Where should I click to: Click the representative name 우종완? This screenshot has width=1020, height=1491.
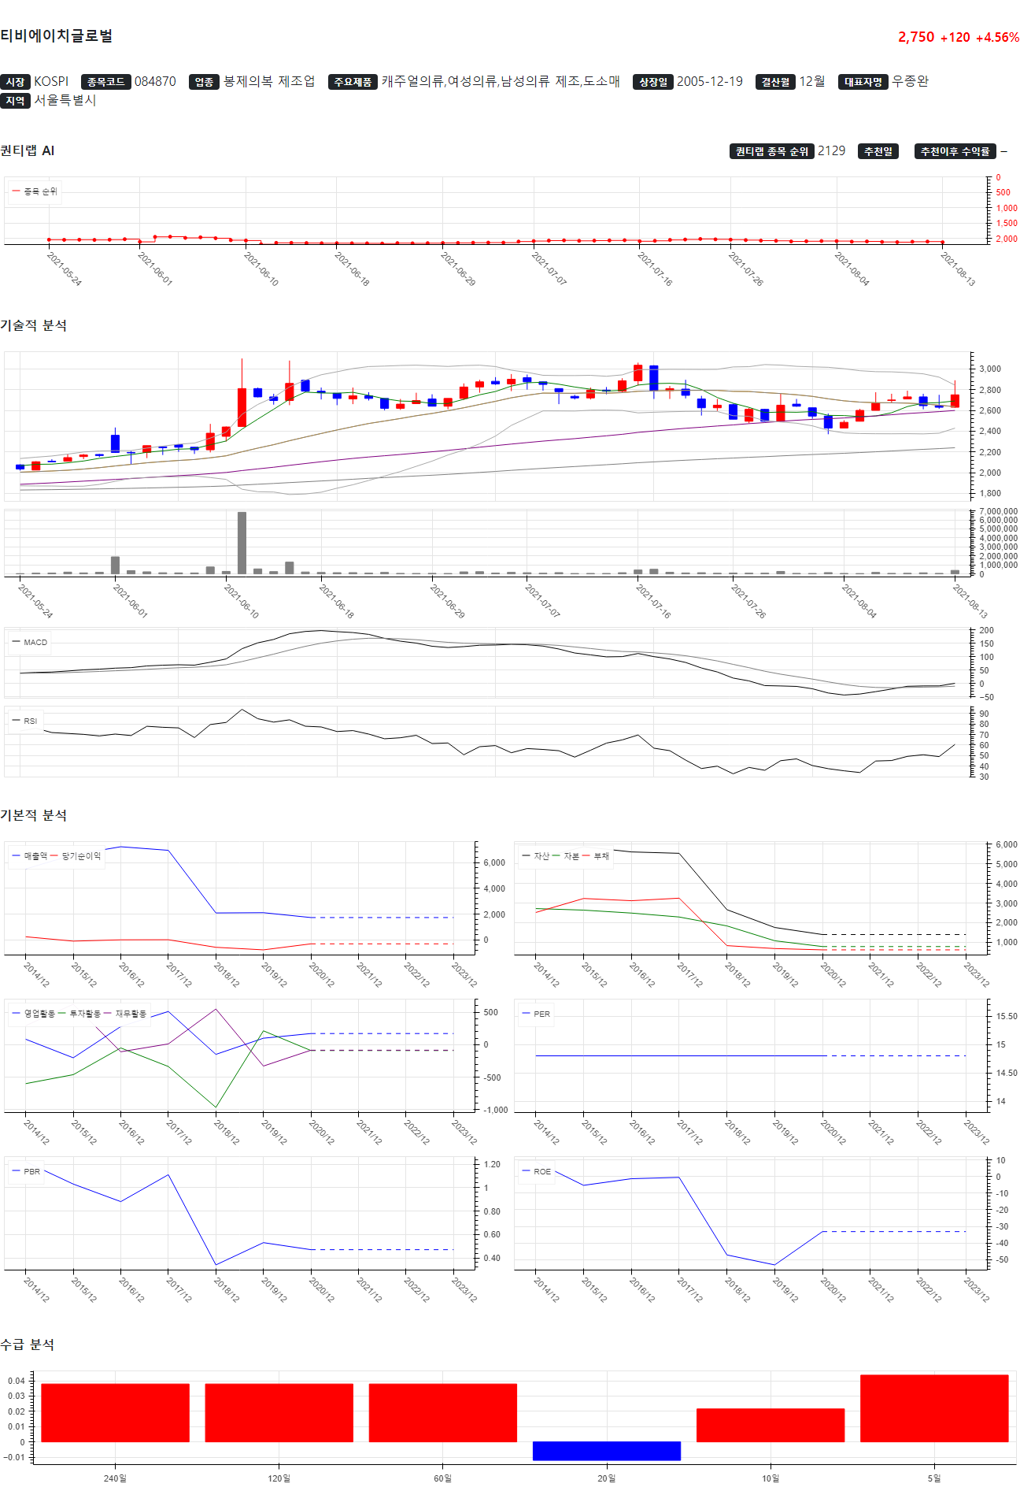pyautogui.click(x=911, y=82)
